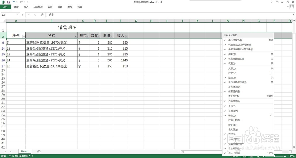This screenshot has width=296, height=158.
Task: Click the Redo arrow icon
Action: [21, 2]
